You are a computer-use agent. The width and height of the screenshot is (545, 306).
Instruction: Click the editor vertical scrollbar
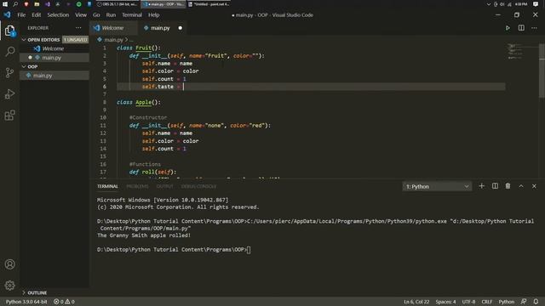pyautogui.click(x=542, y=71)
